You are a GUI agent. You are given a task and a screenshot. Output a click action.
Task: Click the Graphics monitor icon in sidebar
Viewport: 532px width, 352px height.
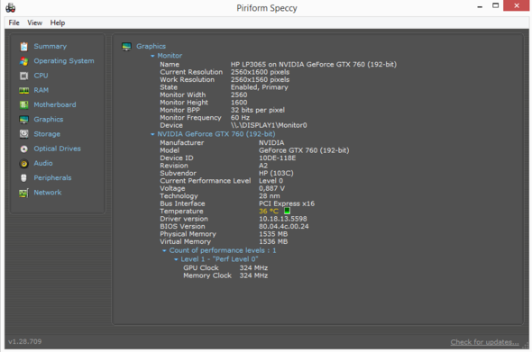point(23,119)
